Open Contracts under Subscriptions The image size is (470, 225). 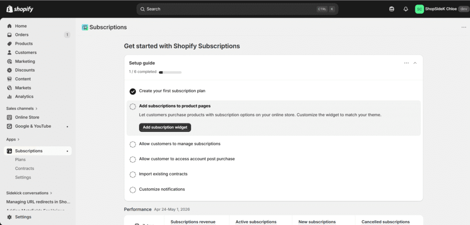tap(25, 169)
